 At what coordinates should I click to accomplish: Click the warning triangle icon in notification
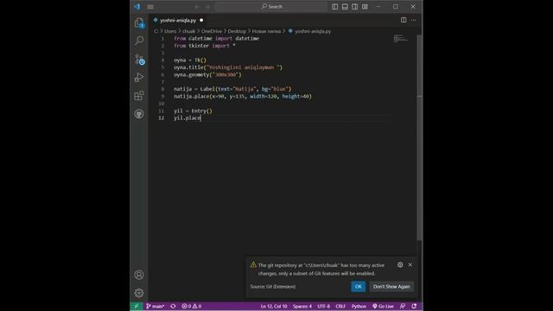tap(253, 265)
